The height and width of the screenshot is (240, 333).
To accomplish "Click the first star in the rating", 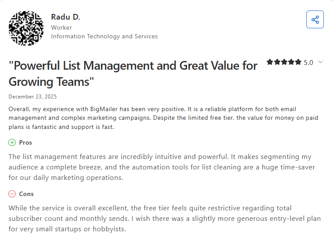I will [270, 62].
